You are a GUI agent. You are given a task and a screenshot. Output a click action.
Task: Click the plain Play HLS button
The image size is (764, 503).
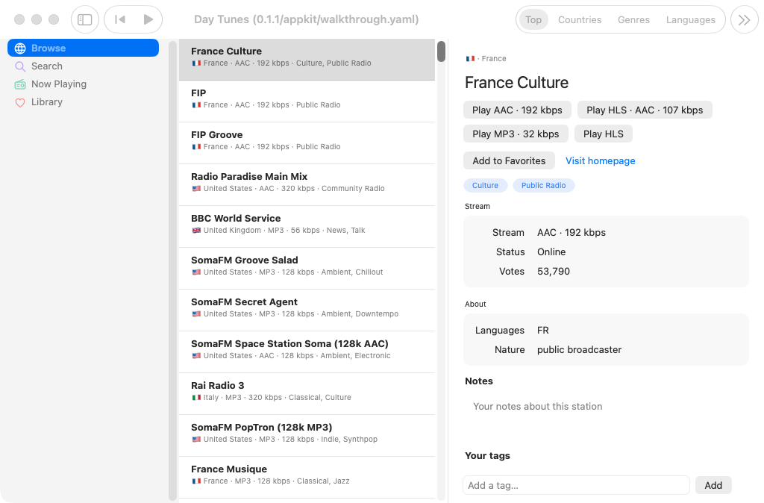[603, 134]
